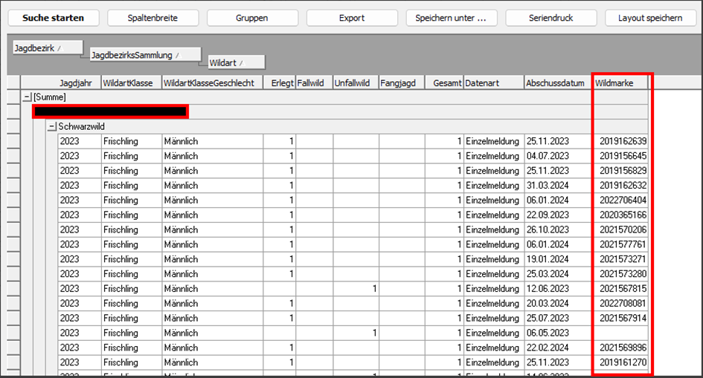This screenshot has height=378, width=703.
Task: Sort by Jagdjahr column header
Action: [78, 83]
